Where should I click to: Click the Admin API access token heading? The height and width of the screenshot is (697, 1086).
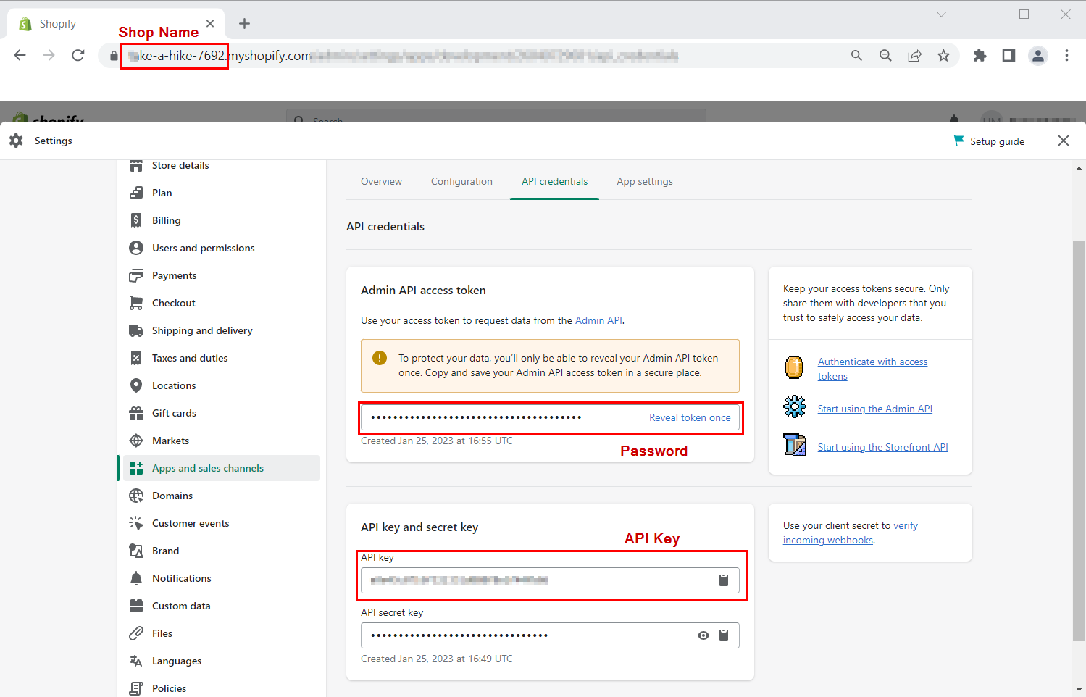pyautogui.click(x=423, y=290)
